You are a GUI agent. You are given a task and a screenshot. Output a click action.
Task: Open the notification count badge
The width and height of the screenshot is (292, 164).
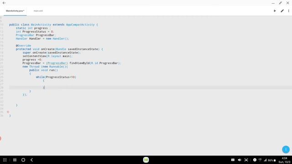(255, 160)
